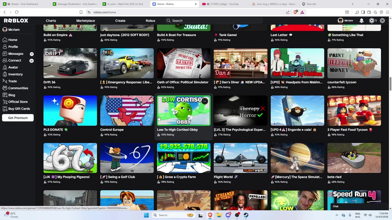Go back to previous page
This screenshot has height=220, width=392.
point(4,12)
